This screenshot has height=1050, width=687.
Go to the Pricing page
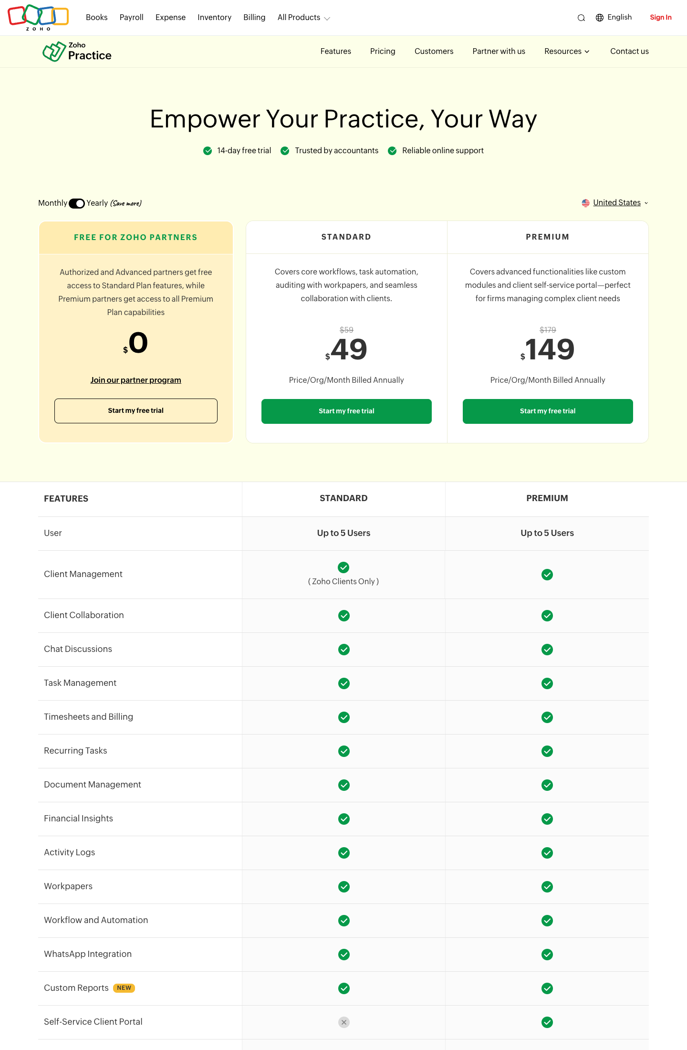click(x=383, y=52)
